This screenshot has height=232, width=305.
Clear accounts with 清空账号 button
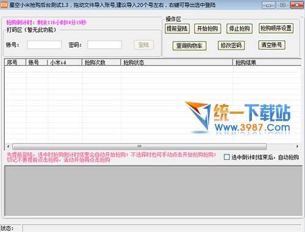point(271,45)
